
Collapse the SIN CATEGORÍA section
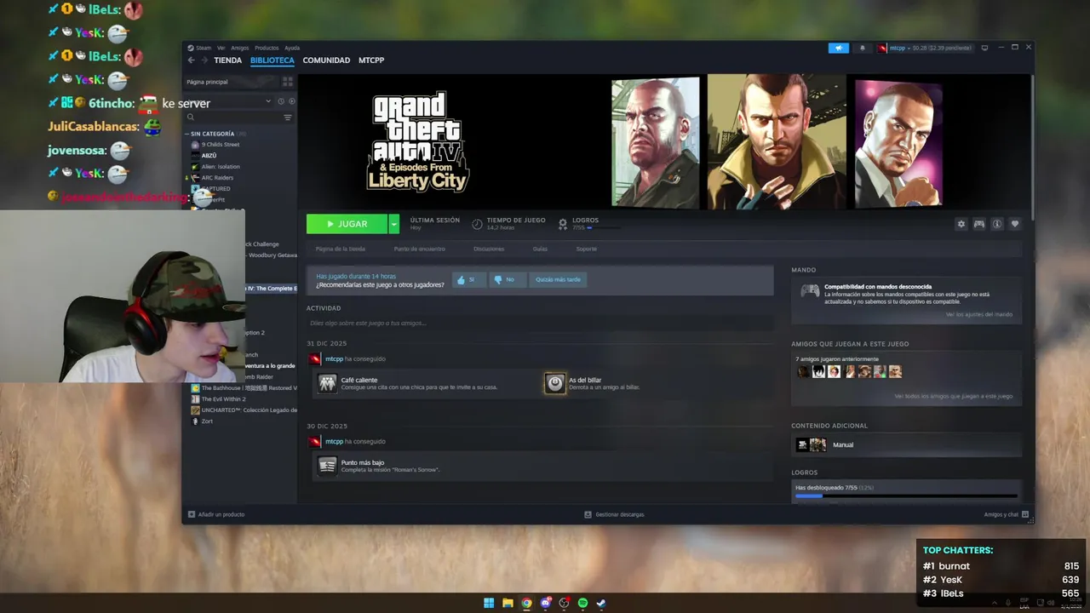point(213,134)
